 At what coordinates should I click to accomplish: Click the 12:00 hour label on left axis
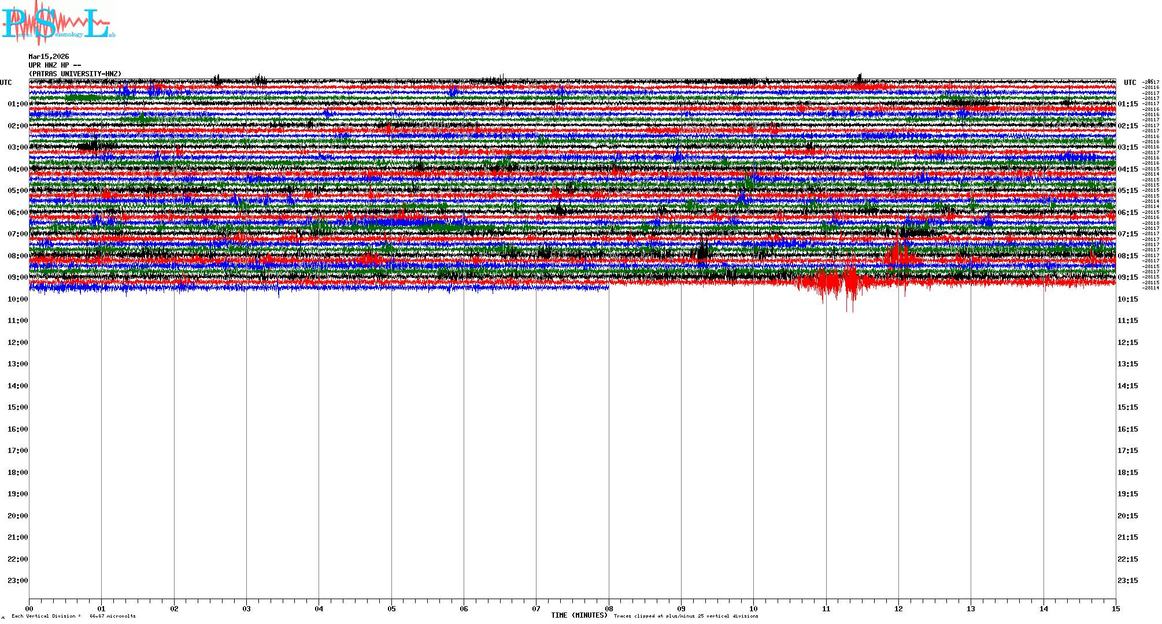coord(17,343)
